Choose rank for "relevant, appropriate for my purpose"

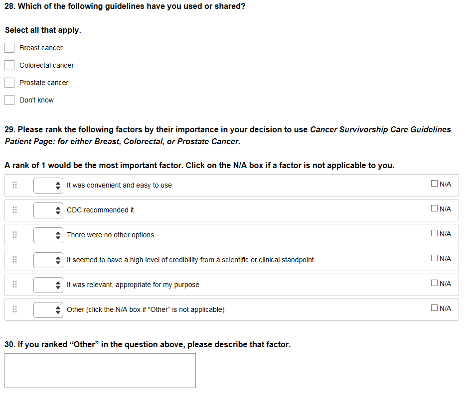pyautogui.click(x=48, y=285)
